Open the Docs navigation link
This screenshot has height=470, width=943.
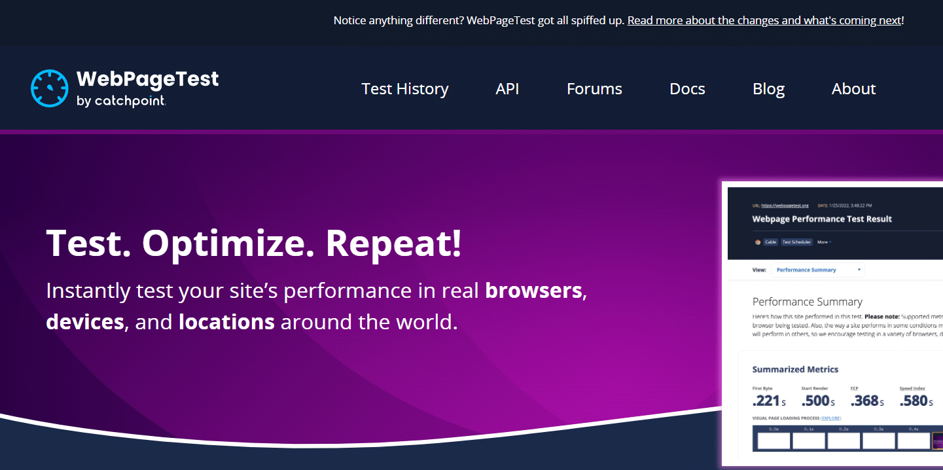pos(687,89)
